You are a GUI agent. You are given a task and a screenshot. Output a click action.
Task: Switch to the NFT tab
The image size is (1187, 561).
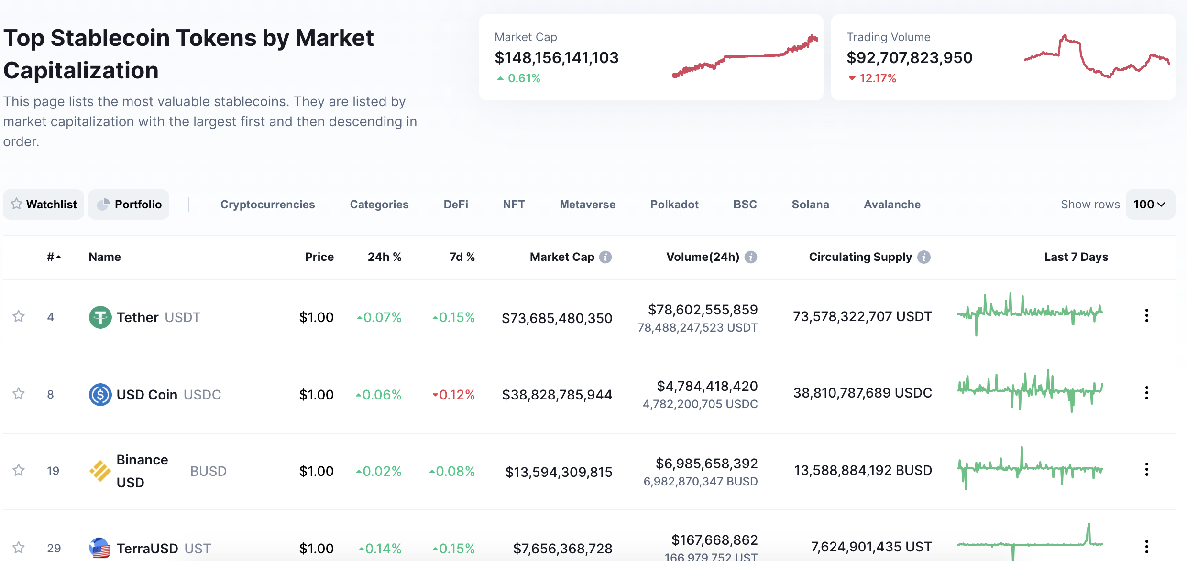[514, 205]
